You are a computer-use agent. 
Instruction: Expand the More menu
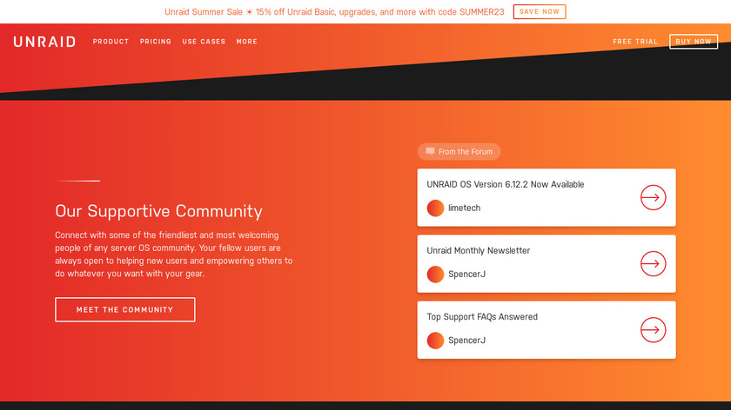(x=246, y=42)
